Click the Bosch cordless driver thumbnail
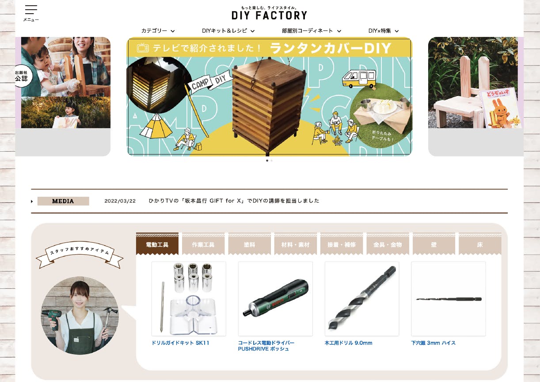Screen dimensions: 540x382 tap(275, 299)
